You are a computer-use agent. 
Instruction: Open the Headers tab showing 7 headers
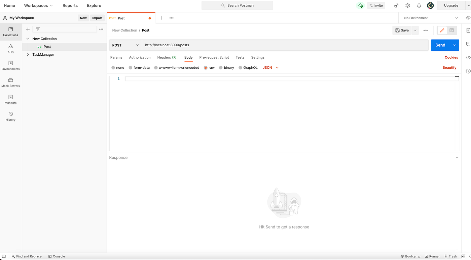(x=167, y=57)
